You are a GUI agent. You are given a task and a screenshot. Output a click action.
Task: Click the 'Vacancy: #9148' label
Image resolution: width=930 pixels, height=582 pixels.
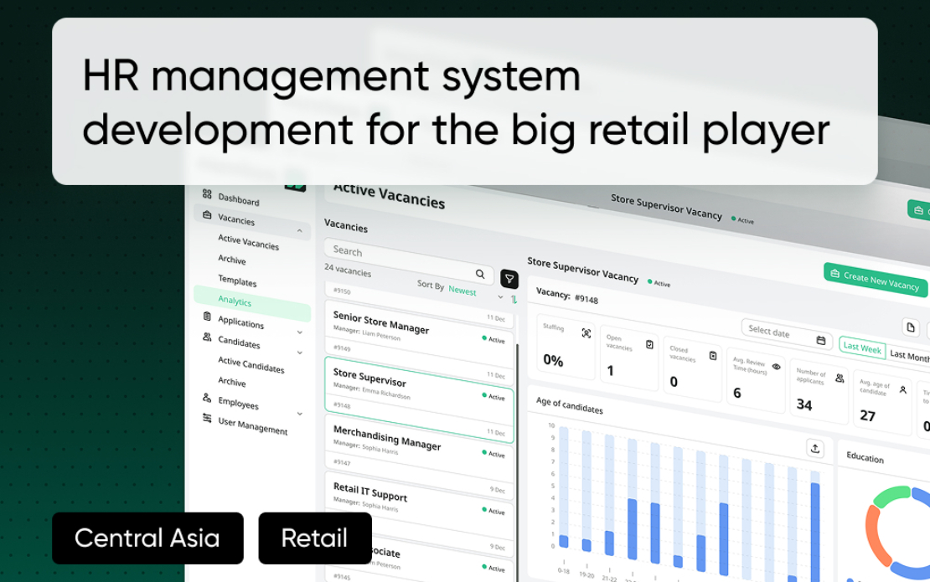click(567, 296)
